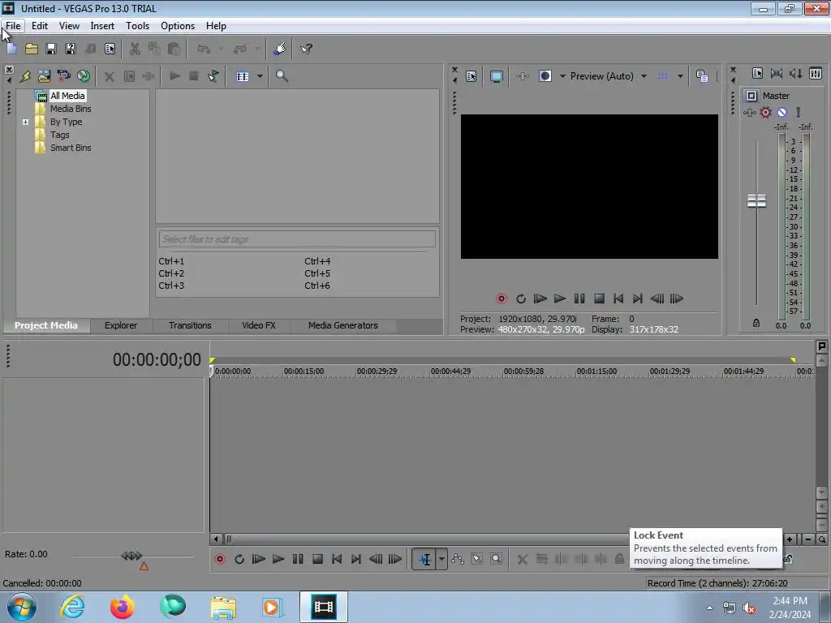Viewport: 831px width, 623px height.
Task: Solo the Master bus exclamation icon
Action: point(799,112)
